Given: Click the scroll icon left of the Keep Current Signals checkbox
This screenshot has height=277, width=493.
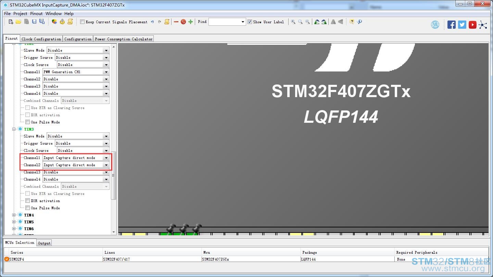Looking at the screenshot, I should click(x=70, y=22).
